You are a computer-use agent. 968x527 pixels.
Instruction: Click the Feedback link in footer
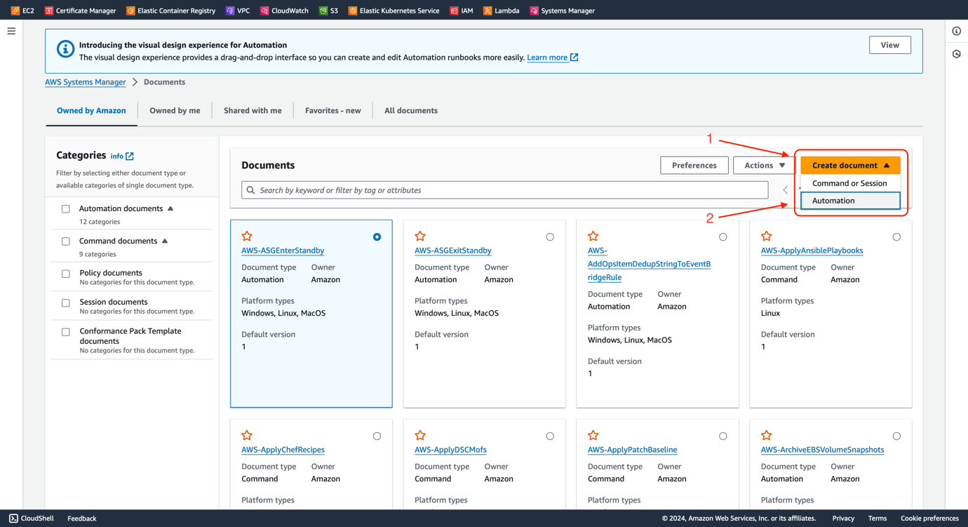tap(81, 519)
